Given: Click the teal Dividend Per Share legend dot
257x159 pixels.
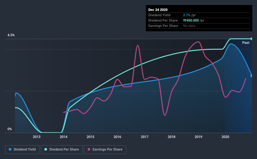Looking at the screenshot, I should pos(46,149).
